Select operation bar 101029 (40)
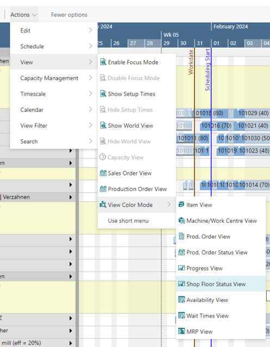Screen dimensions: 270x347 click(252, 113)
